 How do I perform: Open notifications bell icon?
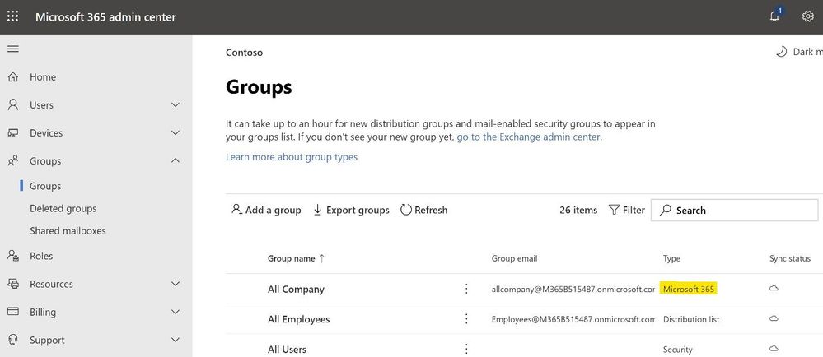coord(774,16)
